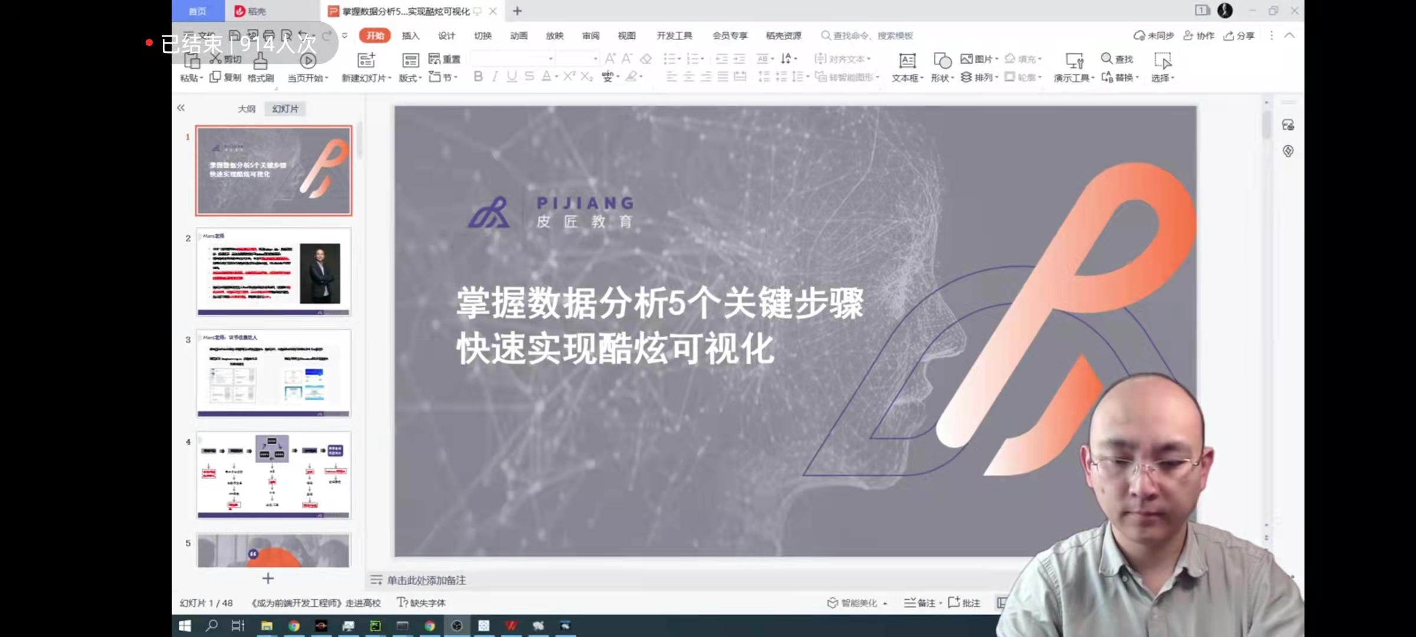Viewport: 1416px width, 637px height.
Task: Open the three-dot more options menu
Action: pyautogui.click(x=1271, y=35)
